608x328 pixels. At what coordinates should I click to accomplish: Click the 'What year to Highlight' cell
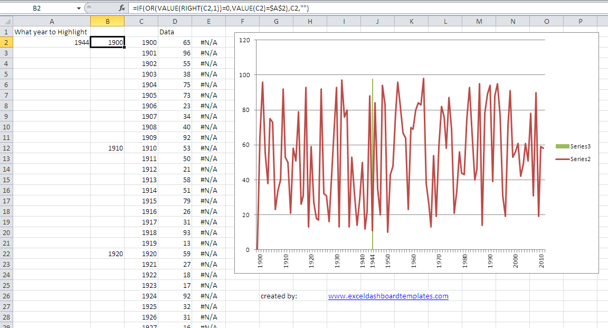pos(51,32)
